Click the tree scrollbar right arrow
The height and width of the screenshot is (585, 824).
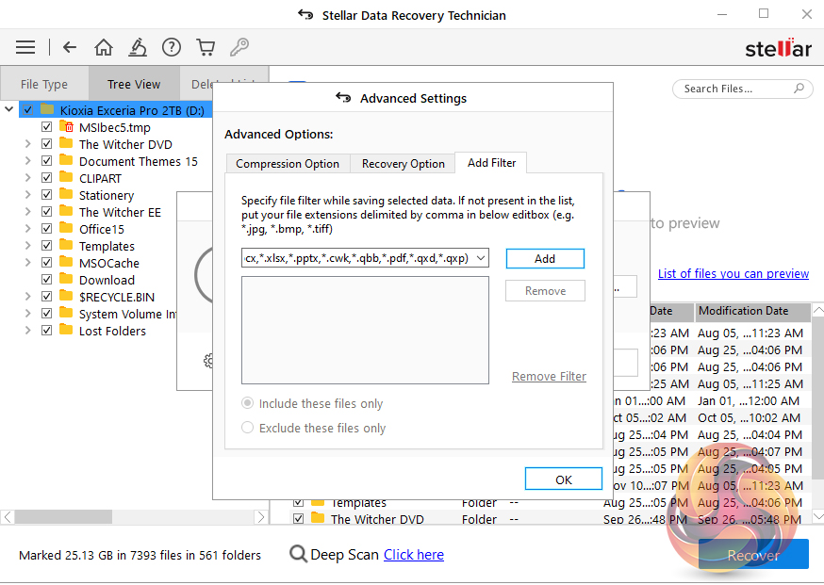tap(260, 517)
